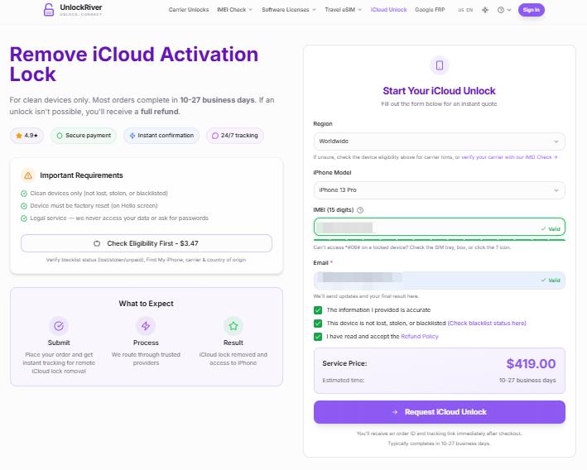This screenshot has height=470, width=587.
Task: Toggle the light/dark theme sun icon
Action: coord(485,10)
